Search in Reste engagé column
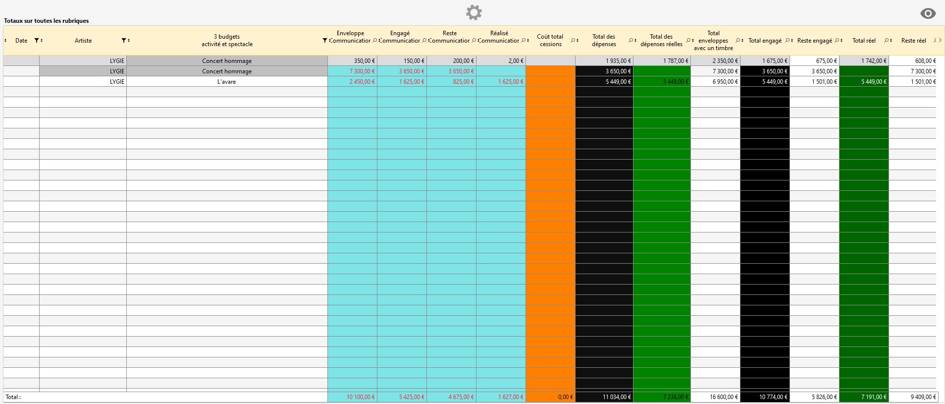Image resolution: width=945 pixels, height=404 pixels. click(837, 41)
